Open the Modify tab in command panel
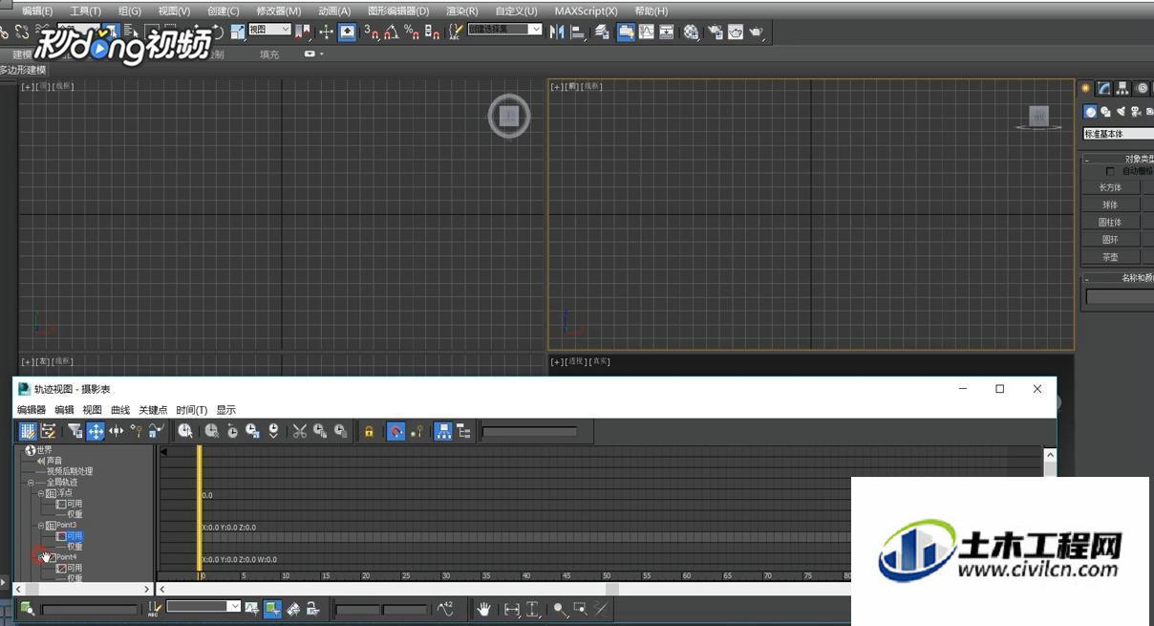This screenshot has height=626, width=1154. coord(1103,88)
